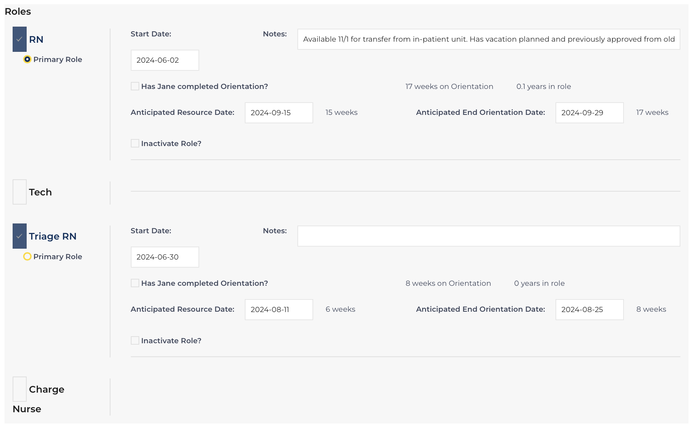Click the Triage RN Start Date field 2024-06-30
Screen dimensions: 693x428
click(x=165, y=257)
